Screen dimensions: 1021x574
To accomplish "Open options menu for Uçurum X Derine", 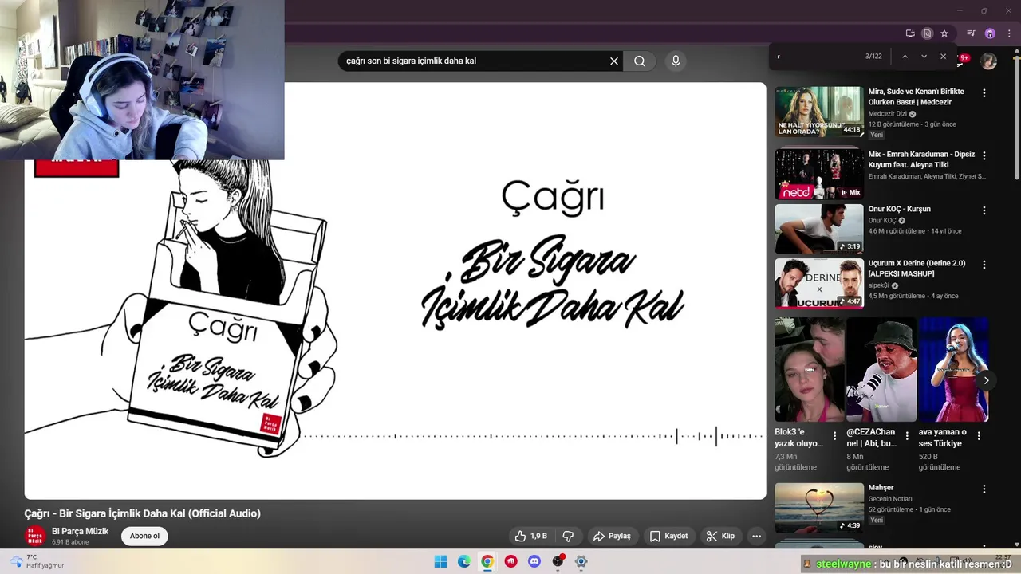I will (984, 265).
